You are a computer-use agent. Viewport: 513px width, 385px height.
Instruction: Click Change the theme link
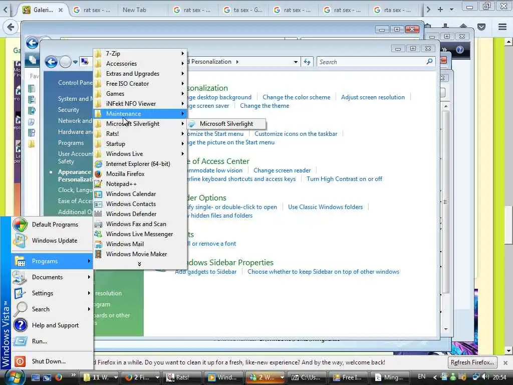[x=265, y=106]
